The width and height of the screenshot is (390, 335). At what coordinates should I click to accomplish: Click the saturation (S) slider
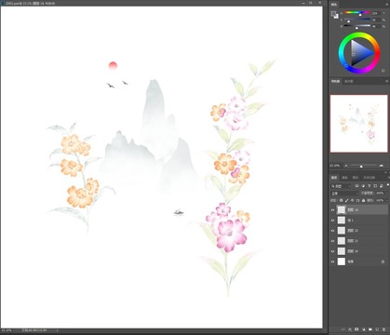point(357,19)
